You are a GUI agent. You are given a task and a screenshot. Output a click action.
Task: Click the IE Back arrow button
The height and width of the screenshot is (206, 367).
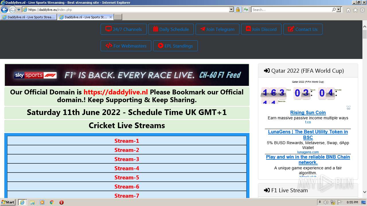pyautogui.click(x=4, y=9)
